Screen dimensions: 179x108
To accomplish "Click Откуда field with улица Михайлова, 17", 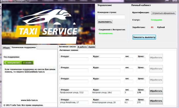I will click(x=74, y=102).
